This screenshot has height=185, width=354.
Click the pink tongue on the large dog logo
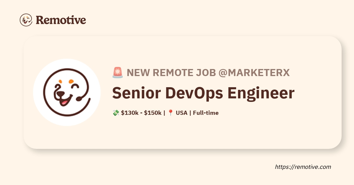point(64,103)
